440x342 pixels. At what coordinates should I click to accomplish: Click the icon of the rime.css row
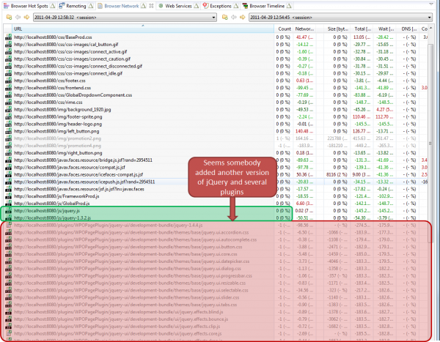(8, 103)
